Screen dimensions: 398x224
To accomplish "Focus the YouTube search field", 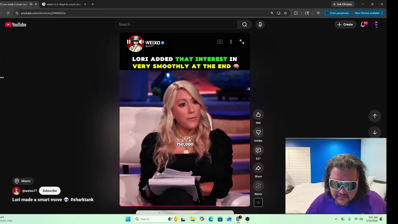I will 176,25.
